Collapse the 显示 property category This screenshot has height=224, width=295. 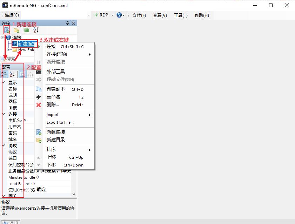(4, 82)
